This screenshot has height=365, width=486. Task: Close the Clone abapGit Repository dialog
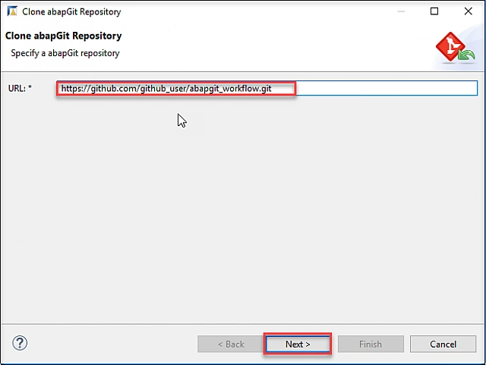click(468, 11)
